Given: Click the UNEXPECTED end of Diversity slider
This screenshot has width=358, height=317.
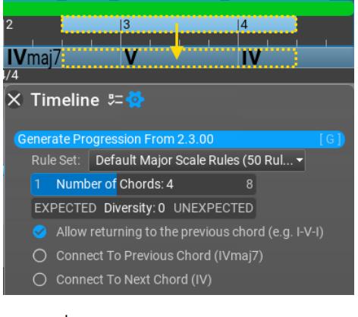Looking at the screenshot, I should (213, 208).
